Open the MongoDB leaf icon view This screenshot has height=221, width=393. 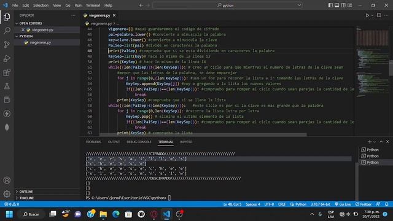[x=7, y=127]
